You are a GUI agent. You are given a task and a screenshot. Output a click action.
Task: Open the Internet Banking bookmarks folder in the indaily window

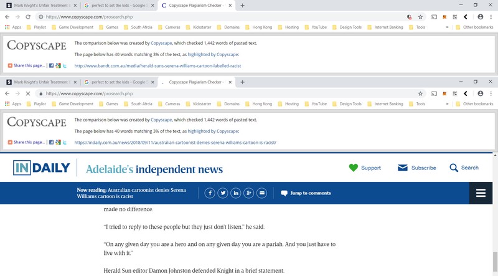(385, 103)
